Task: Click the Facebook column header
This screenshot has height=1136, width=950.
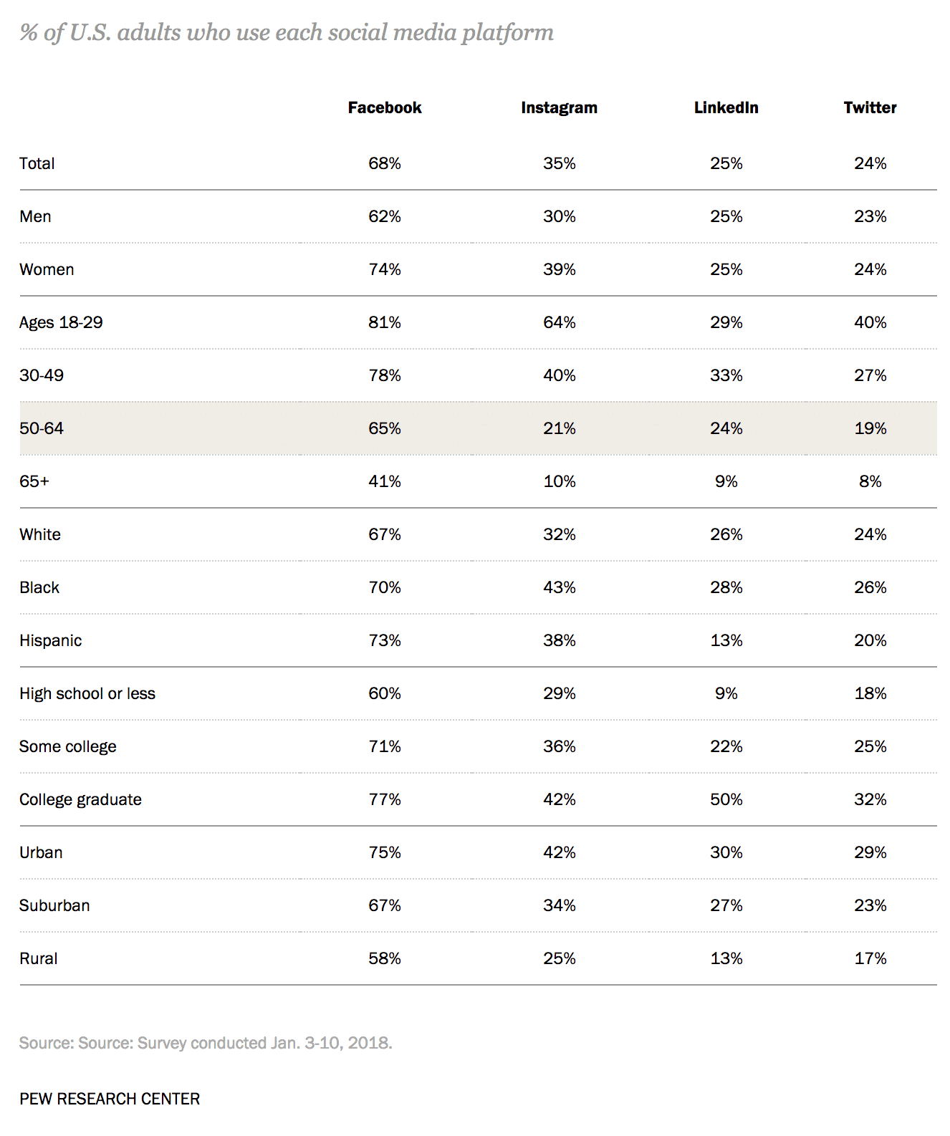Action: [385, 107]
